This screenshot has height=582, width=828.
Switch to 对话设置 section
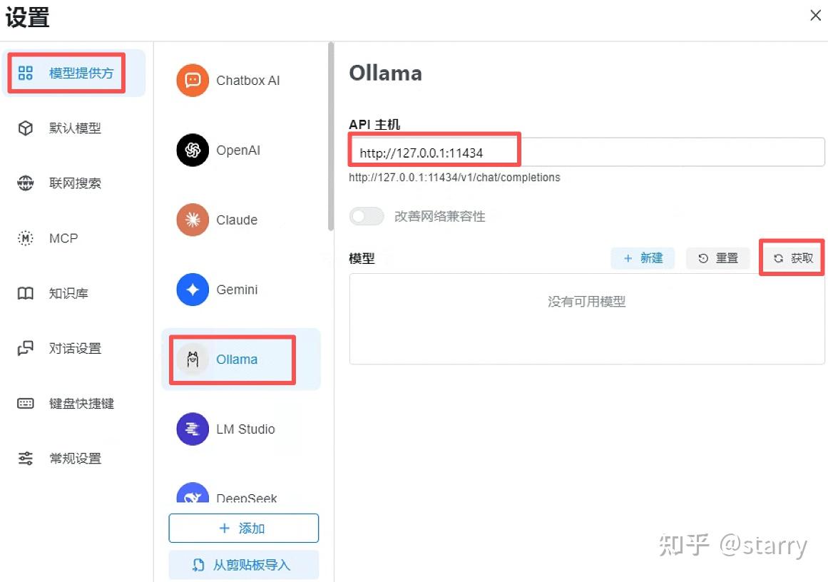(x=73, y=348)
